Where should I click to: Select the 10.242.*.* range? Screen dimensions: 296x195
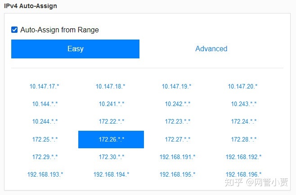[x=178, y=104]
